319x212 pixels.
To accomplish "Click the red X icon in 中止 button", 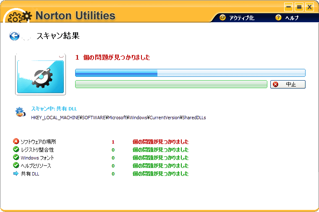I will click(x=275, y=84).
